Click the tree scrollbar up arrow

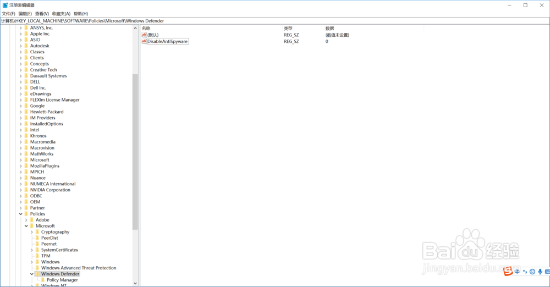click(x=135, y=28)
